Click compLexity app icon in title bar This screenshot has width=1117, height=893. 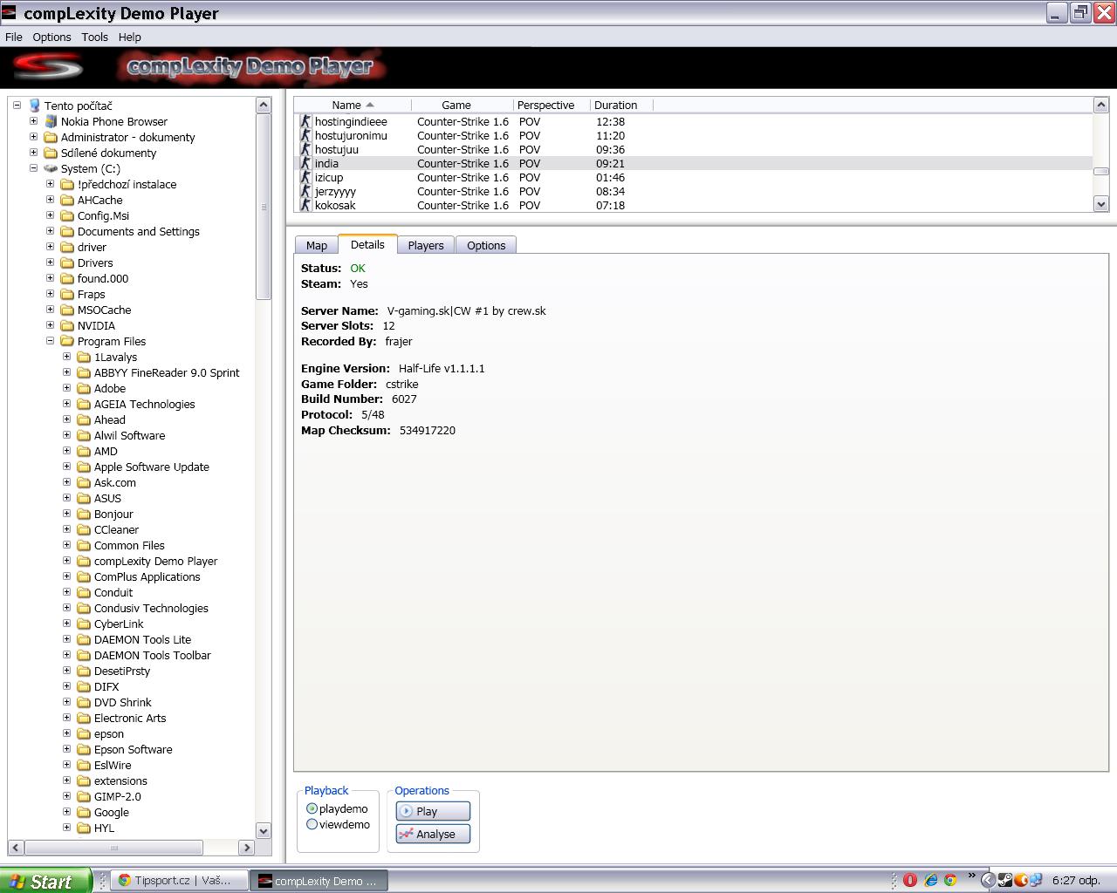click(9, 12)
